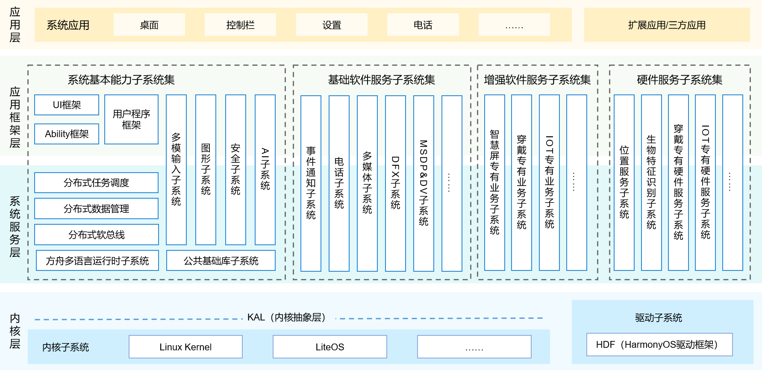Select the 事件通知子系统 column

coord(311,183)
